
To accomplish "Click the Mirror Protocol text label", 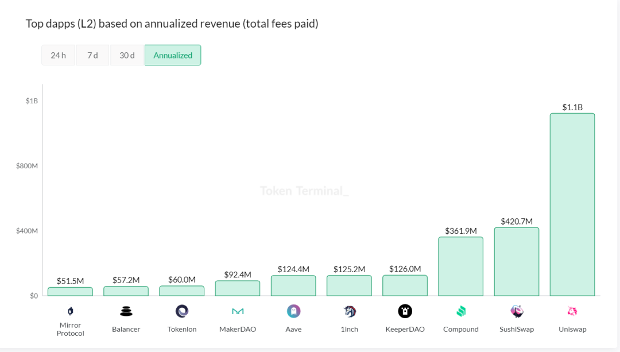I will 70,329.
